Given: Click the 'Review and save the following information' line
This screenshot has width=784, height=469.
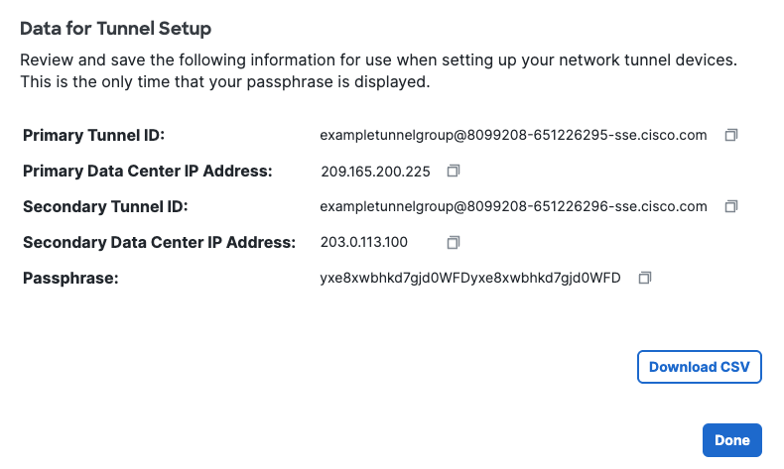Looking at the screenshot, I should [x=378, y=60].
